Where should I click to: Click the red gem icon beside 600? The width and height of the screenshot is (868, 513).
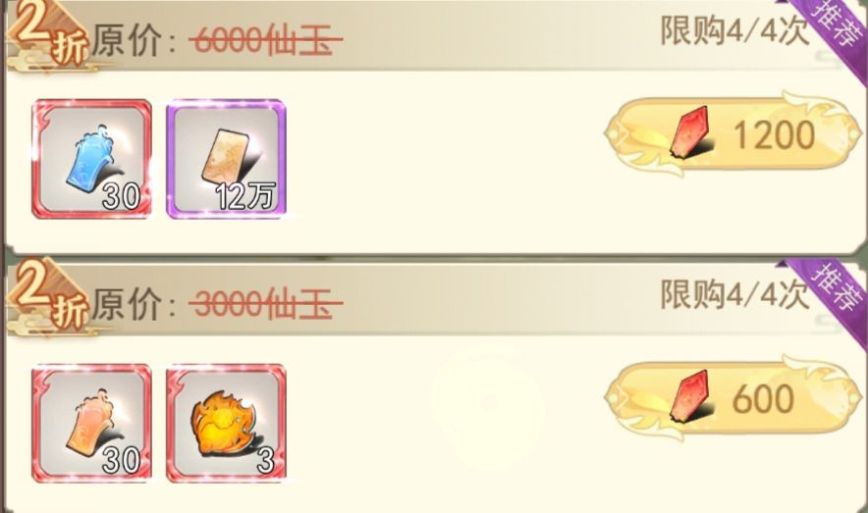[689, 397]
